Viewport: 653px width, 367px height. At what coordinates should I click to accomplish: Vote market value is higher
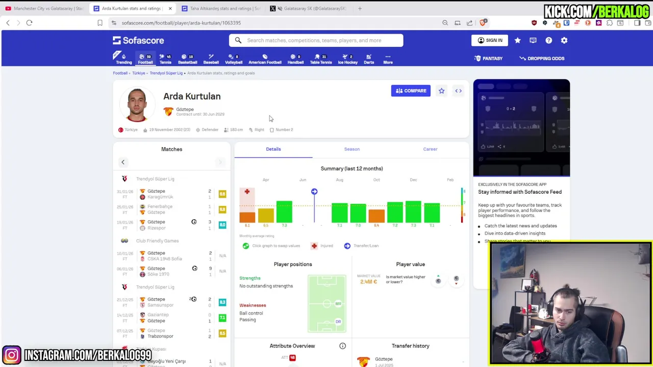(438, 279)
